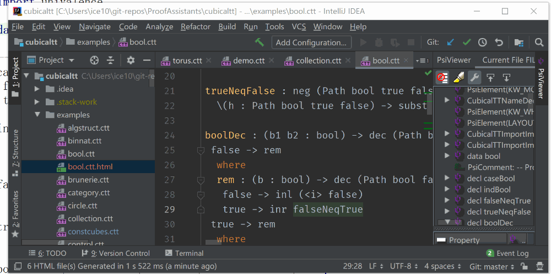Select decl trueNeqFalse PSI node
This screenshot has height=274, width=551.
499,212
